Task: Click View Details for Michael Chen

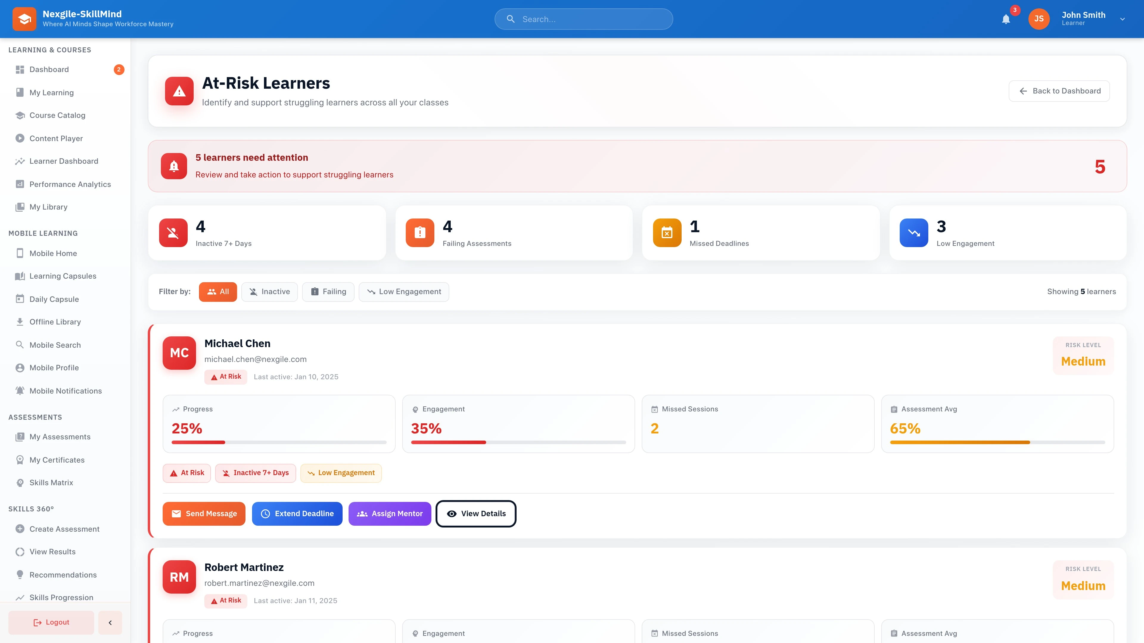Action: point(476,514)
